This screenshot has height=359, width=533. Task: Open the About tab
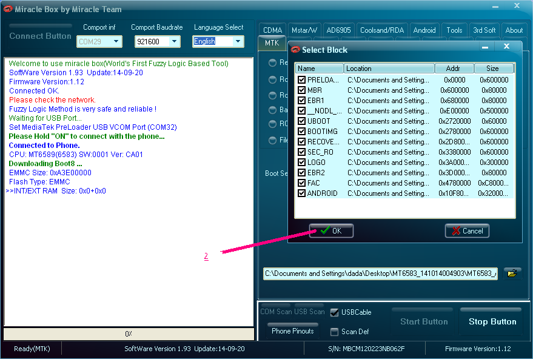[514, 30]
